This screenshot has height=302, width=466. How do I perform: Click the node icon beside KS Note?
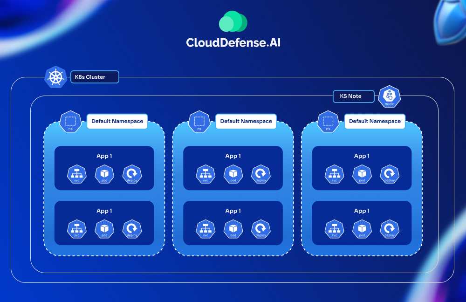[390, 96]
